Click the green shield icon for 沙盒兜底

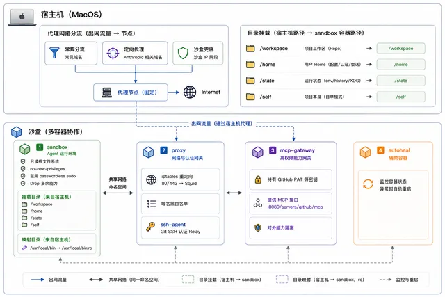point(183,53)
